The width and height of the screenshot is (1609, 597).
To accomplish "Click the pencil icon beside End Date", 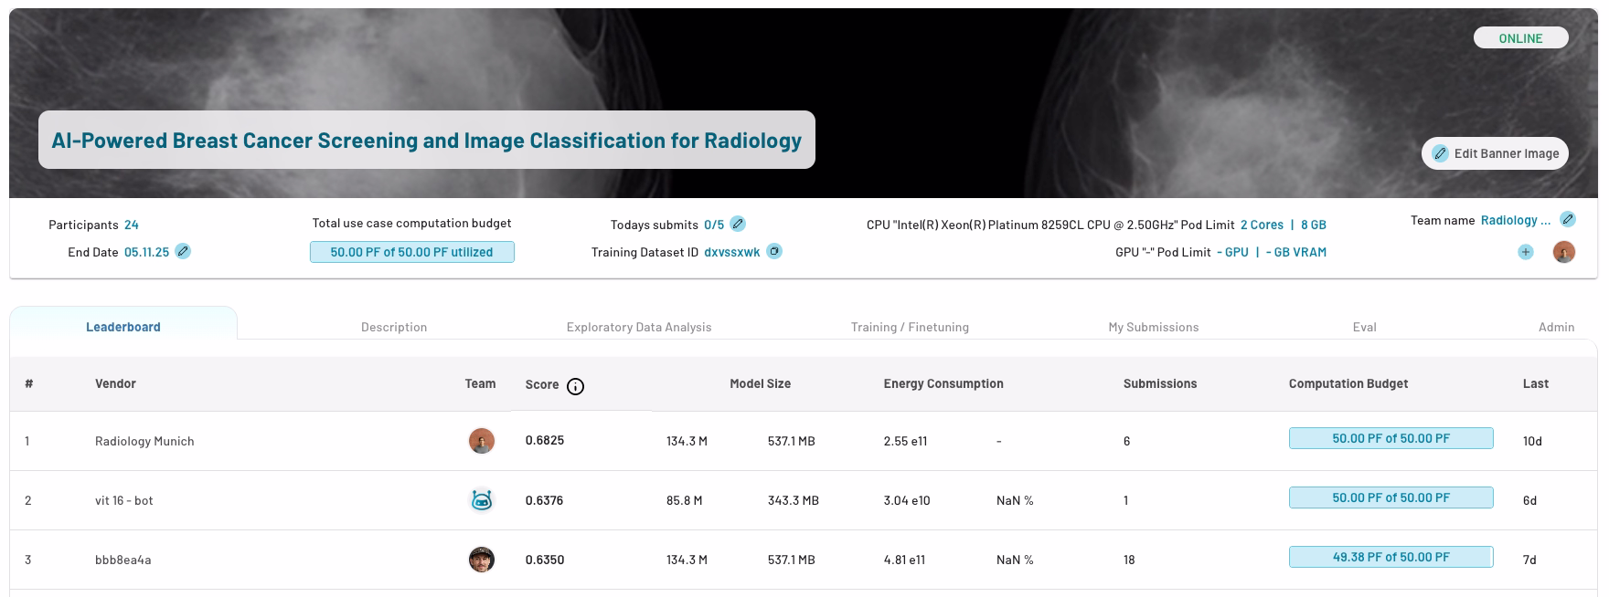I will [x=183, y=251].
